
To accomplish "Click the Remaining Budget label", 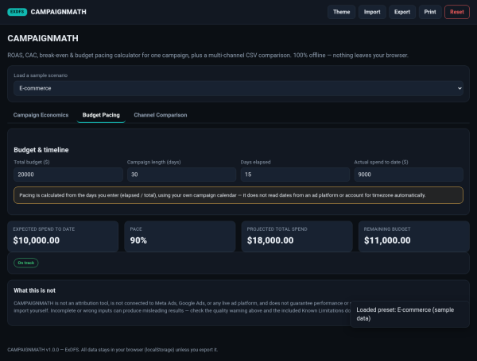I will [x=387, y=229].
